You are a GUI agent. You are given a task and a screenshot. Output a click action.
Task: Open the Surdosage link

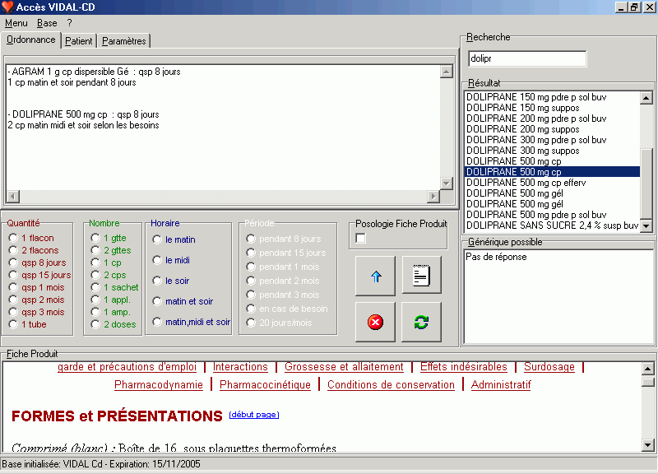(x=549, y=367)
